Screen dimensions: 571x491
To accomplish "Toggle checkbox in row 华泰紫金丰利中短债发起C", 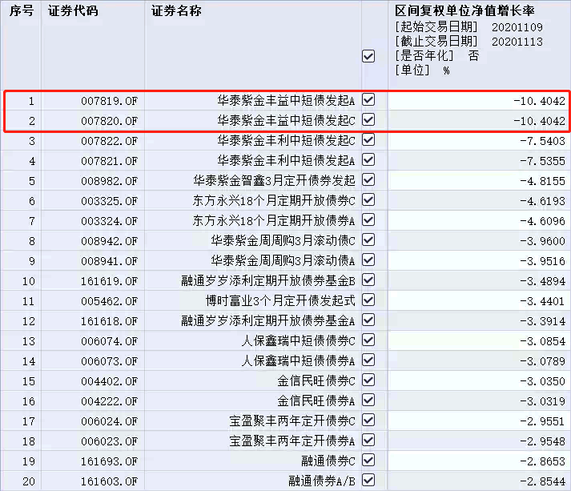I will click(x=368, y=139).
